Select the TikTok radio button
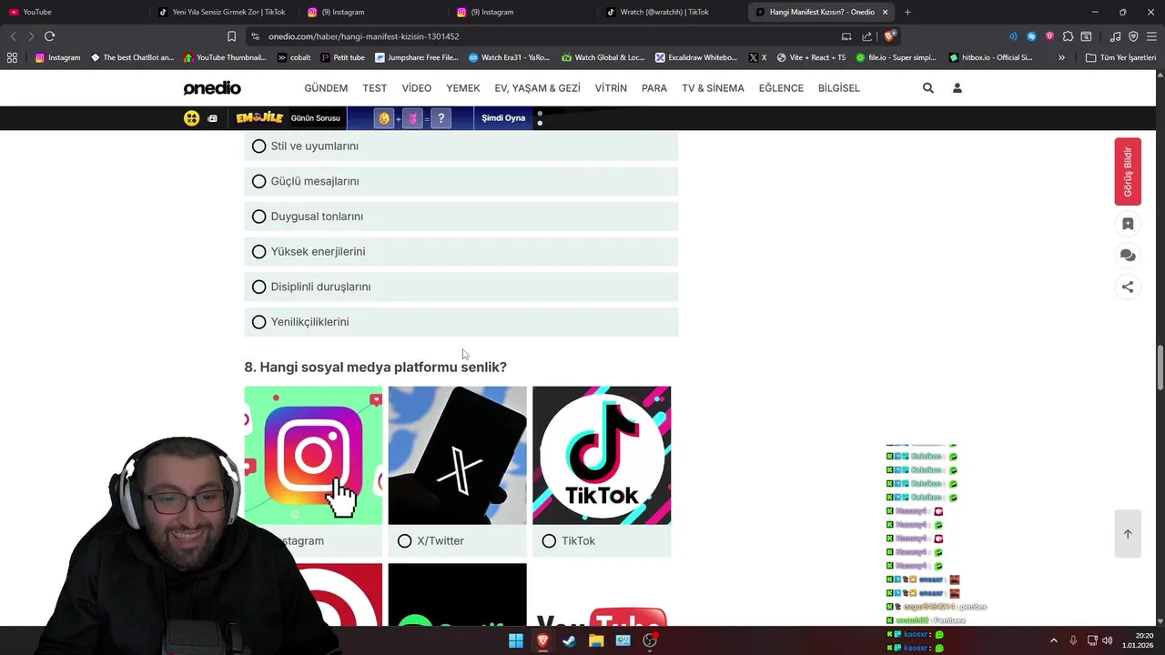The image size is (1165, 655). (549, 541)
